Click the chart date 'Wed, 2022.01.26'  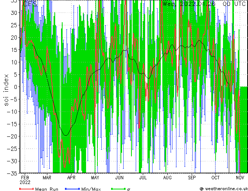click(x=189, y=4)
